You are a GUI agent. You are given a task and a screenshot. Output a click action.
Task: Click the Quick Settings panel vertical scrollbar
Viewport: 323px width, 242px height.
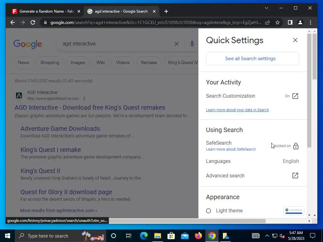point(309,90)
